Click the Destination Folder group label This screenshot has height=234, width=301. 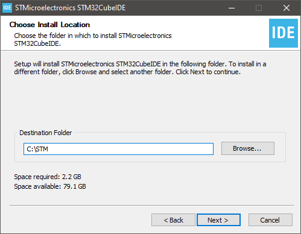click(45, 133)
